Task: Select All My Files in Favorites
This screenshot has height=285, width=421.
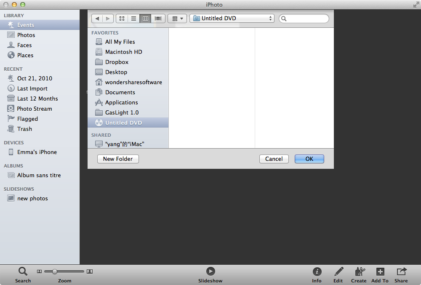Action: coord(128,42)
